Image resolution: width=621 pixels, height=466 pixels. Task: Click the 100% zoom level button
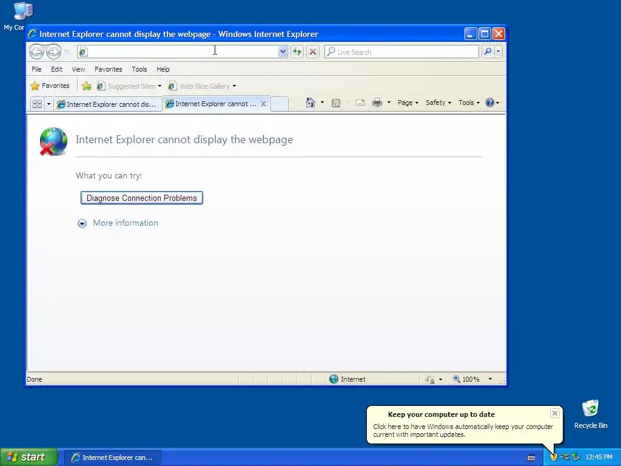click(x=466, y=379)
